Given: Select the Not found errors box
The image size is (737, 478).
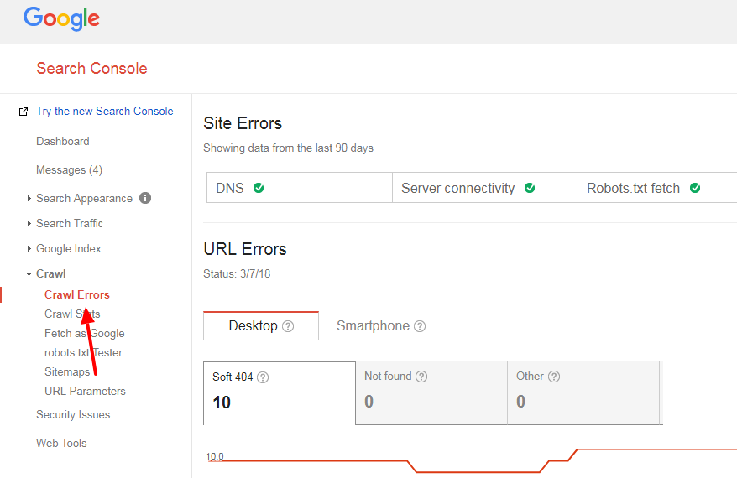Looking at the screenshot, I should (x=431, y=392).
